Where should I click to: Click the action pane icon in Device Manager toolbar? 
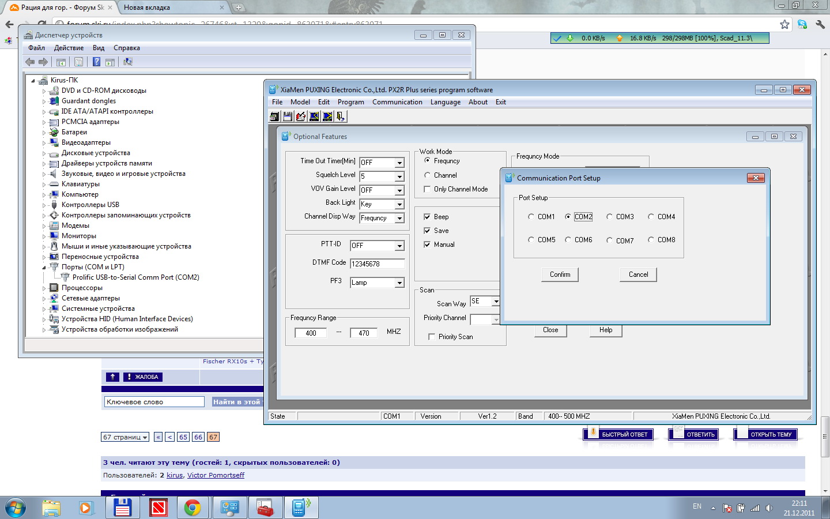(110, 62)
